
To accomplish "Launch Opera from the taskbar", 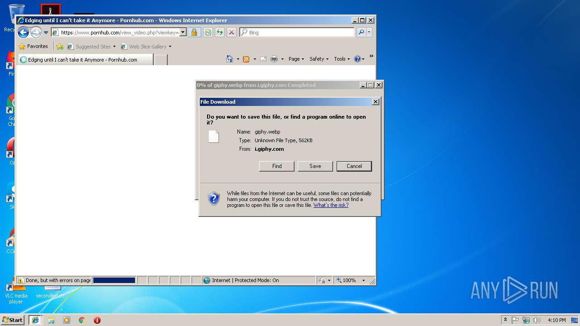I will tap(97, 320).
